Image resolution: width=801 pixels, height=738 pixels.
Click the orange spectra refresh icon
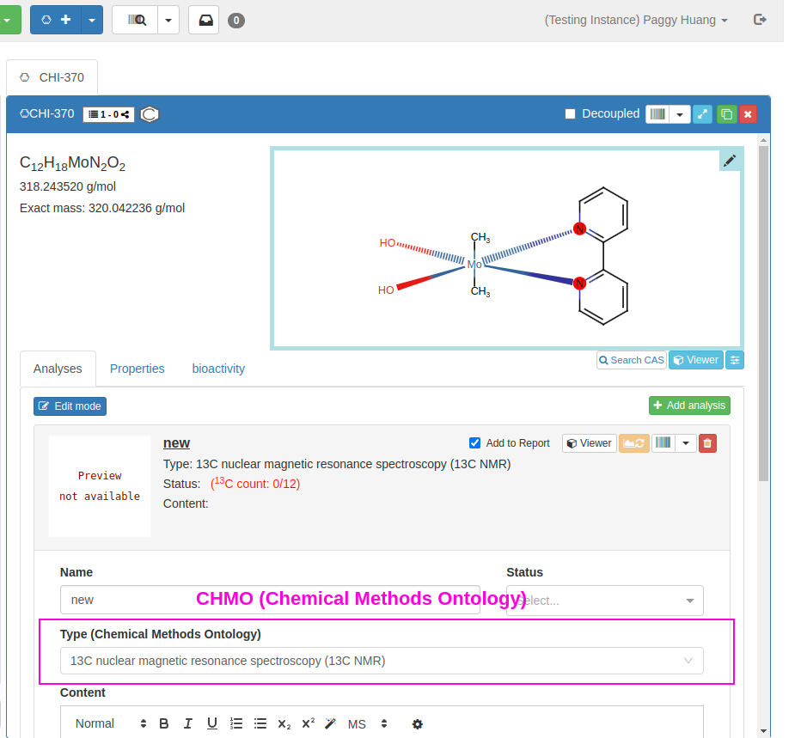point(633,443)
